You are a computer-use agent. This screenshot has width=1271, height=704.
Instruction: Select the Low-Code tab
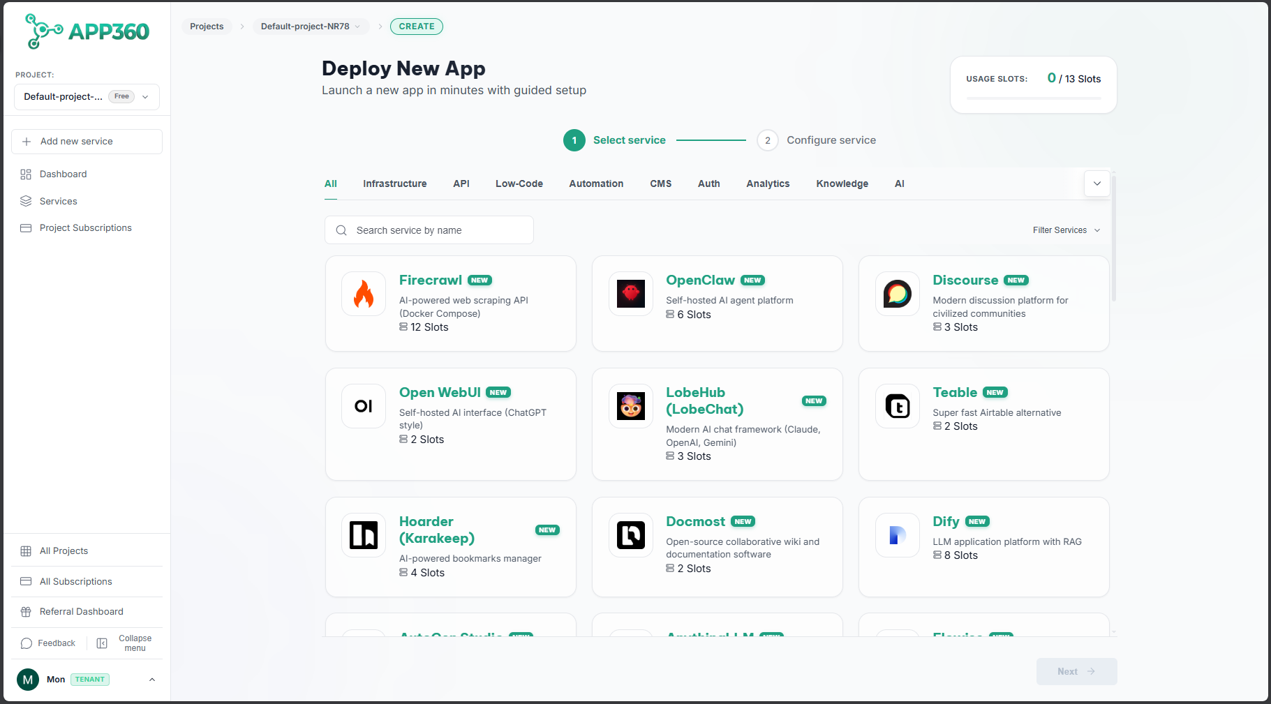pyautogui.click(x=519, y=184)
